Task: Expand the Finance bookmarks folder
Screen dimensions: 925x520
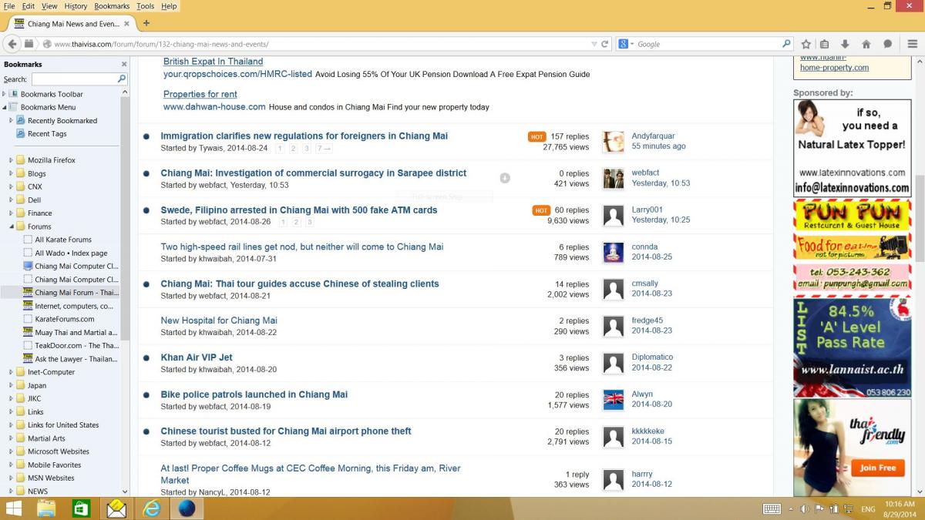Action: (x=11, y=213)
